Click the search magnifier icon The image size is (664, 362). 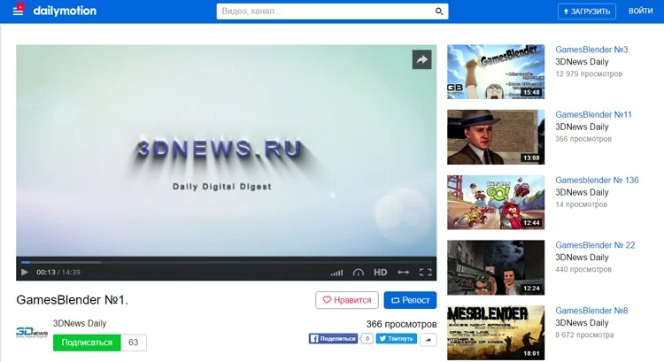click(439, 12)
